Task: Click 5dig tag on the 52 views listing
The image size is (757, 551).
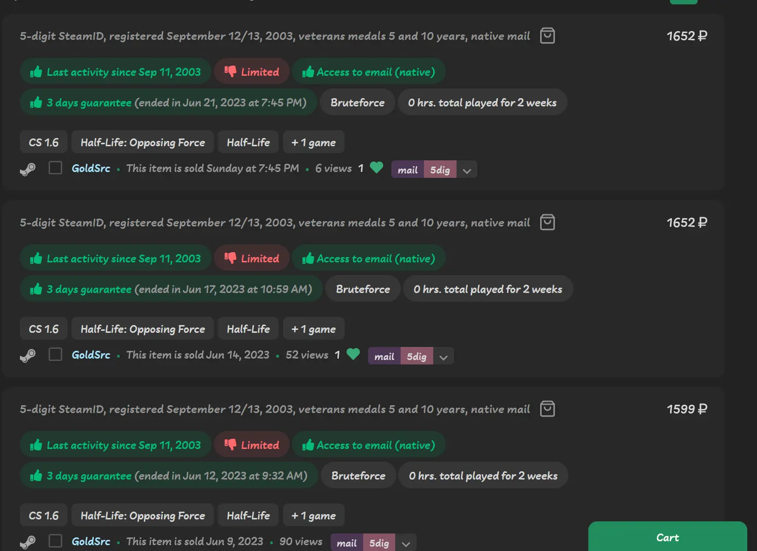Action: (x=417, y=356)
